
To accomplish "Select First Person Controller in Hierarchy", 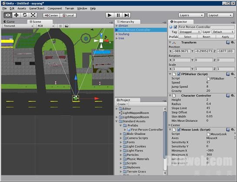I will 141,30.
